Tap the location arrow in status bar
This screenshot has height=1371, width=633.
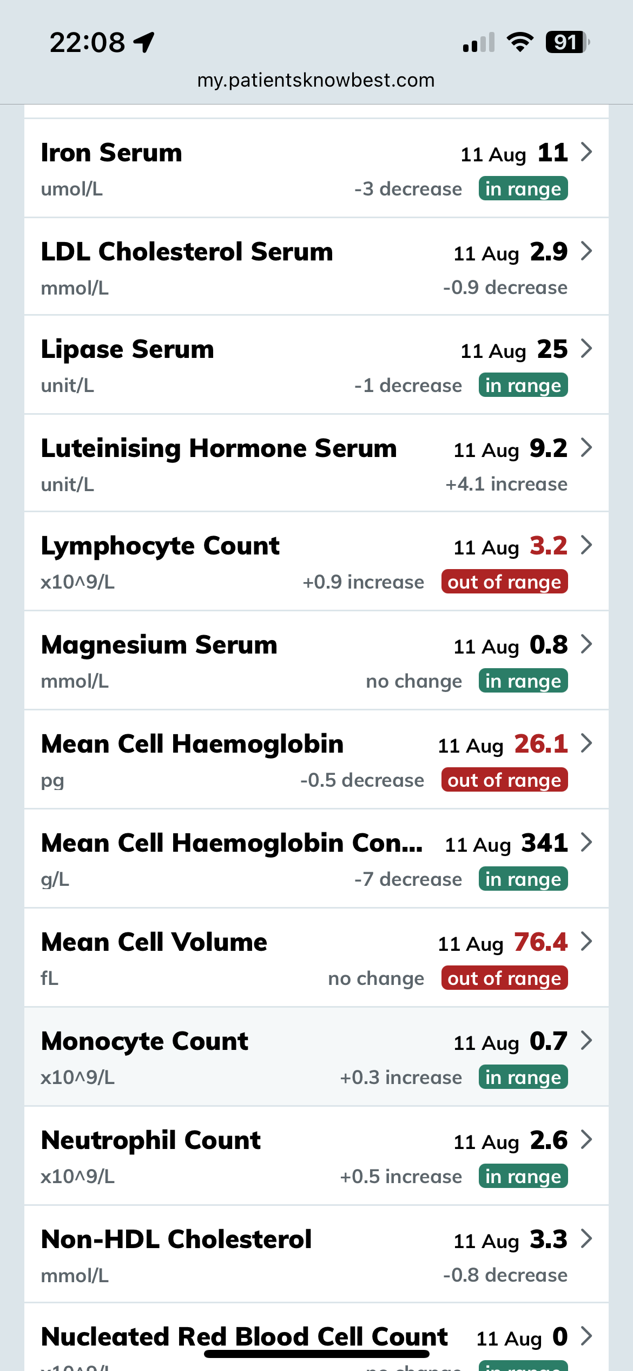point(144,42)
